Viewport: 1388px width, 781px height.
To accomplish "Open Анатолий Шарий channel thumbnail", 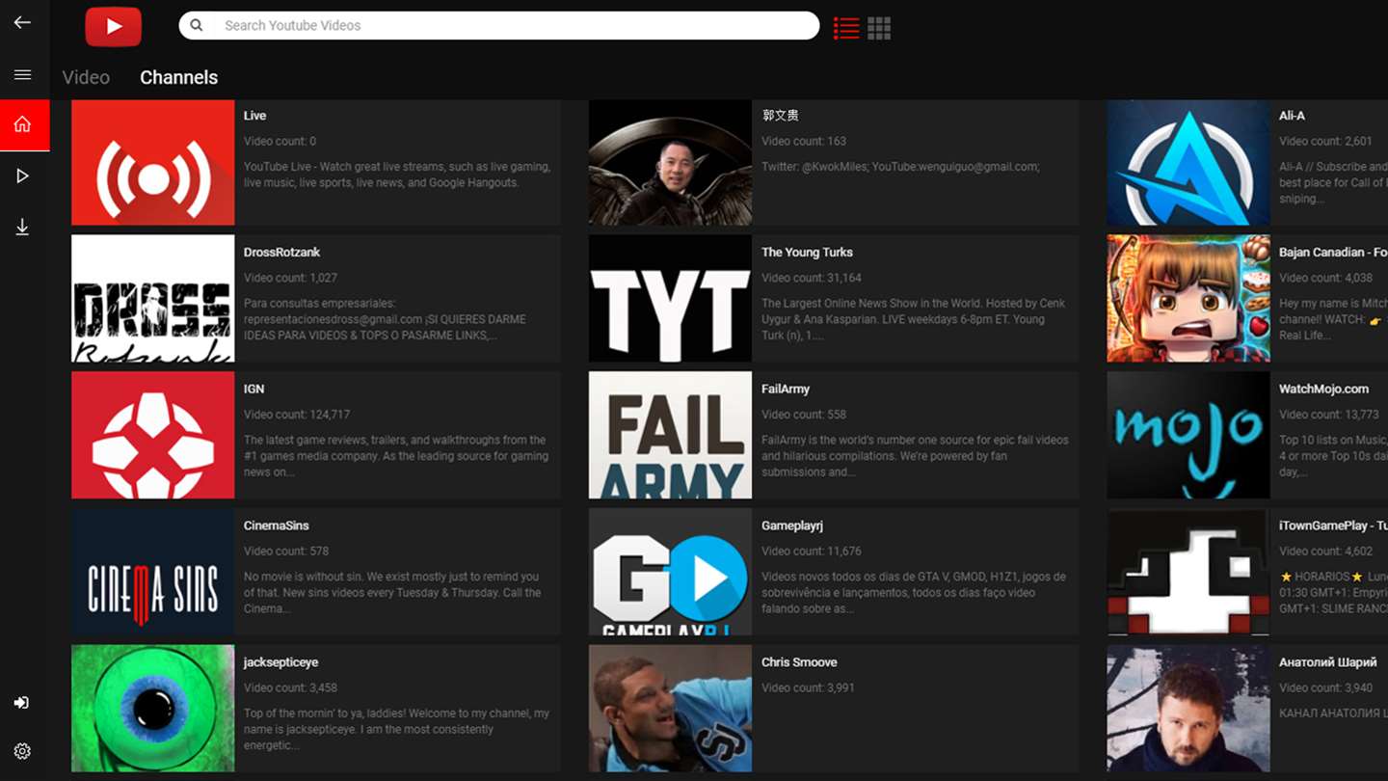I will coord(1188,709).
